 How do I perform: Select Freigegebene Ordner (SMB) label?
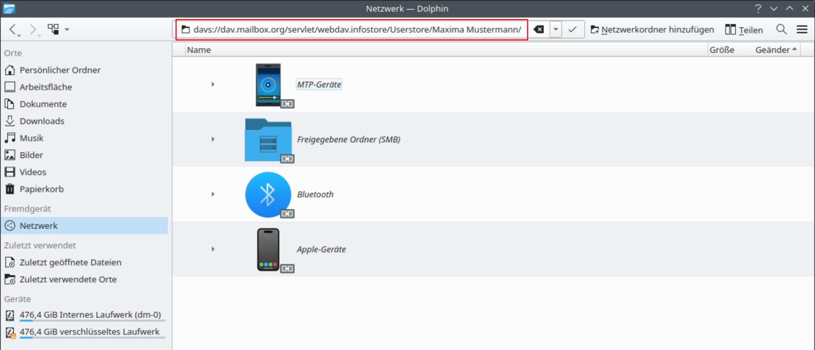[348, 139]
